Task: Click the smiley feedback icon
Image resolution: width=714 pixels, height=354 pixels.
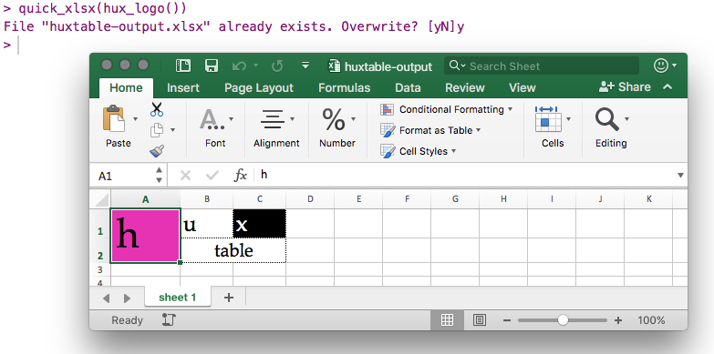Action: (x=661, y=66)
